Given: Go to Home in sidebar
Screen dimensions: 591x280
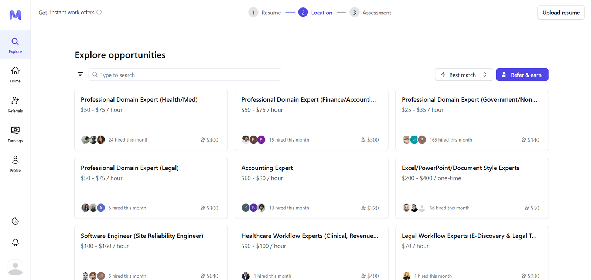Looking at the screenshot, I should 15,75.
